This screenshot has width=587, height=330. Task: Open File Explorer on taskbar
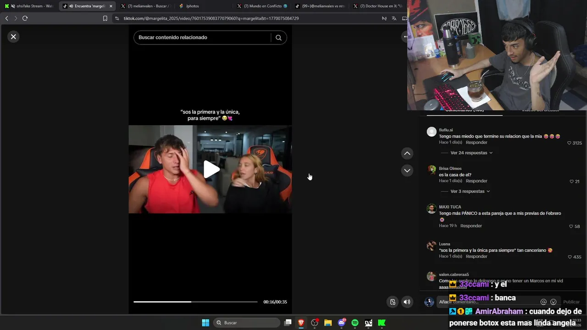pos(328,323)
